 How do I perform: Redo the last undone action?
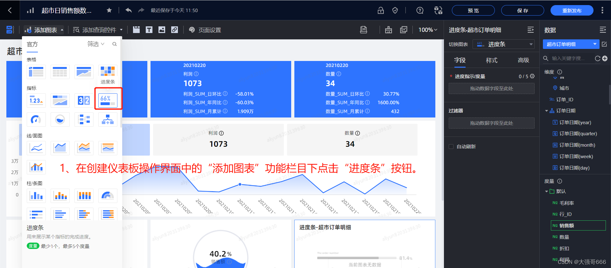(141, 10)
